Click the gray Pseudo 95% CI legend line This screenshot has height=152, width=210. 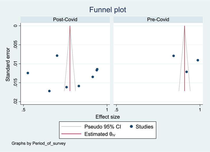point(71,127)
